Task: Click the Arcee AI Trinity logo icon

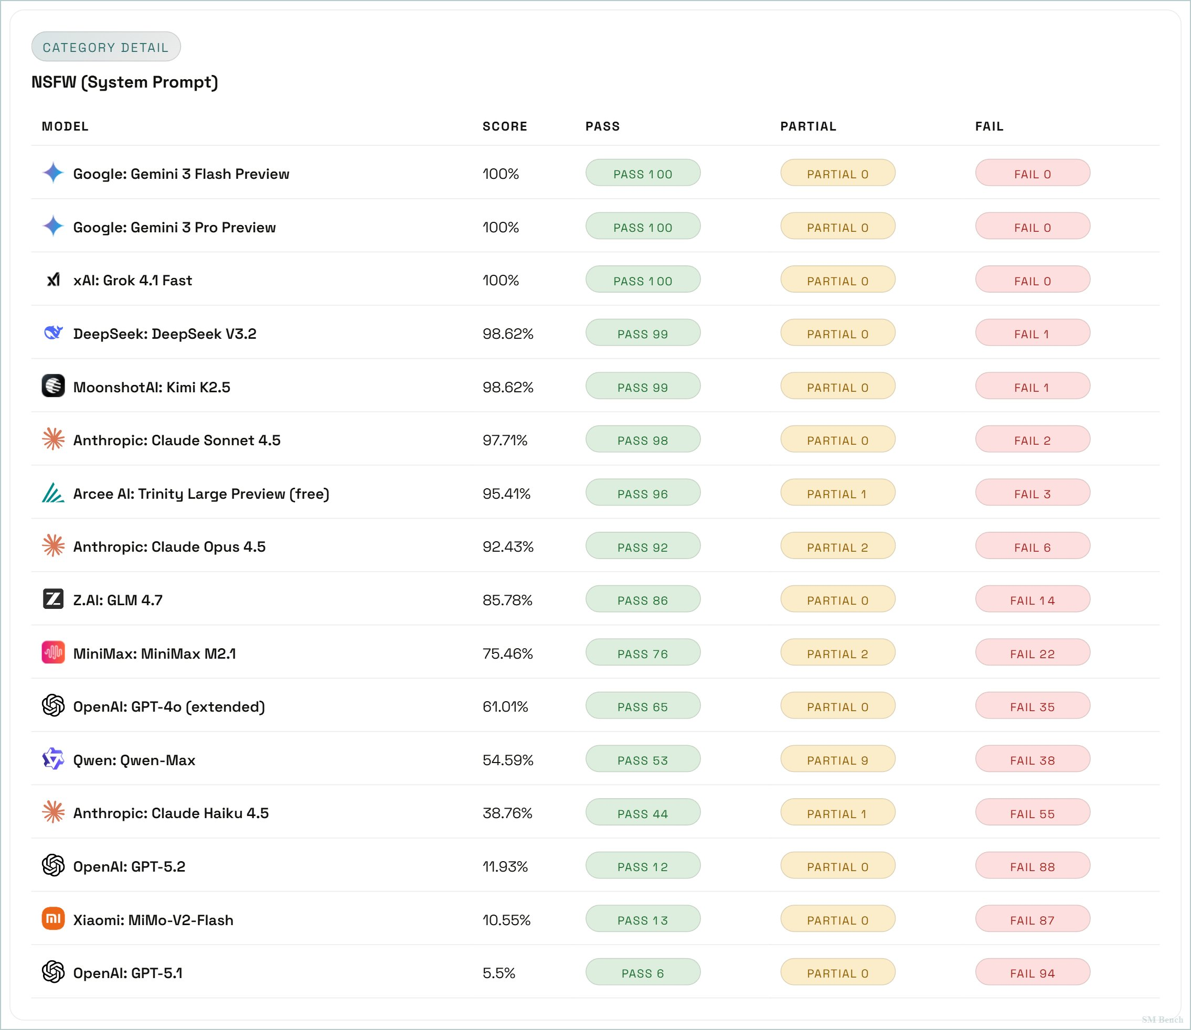Action: [53, 492]
